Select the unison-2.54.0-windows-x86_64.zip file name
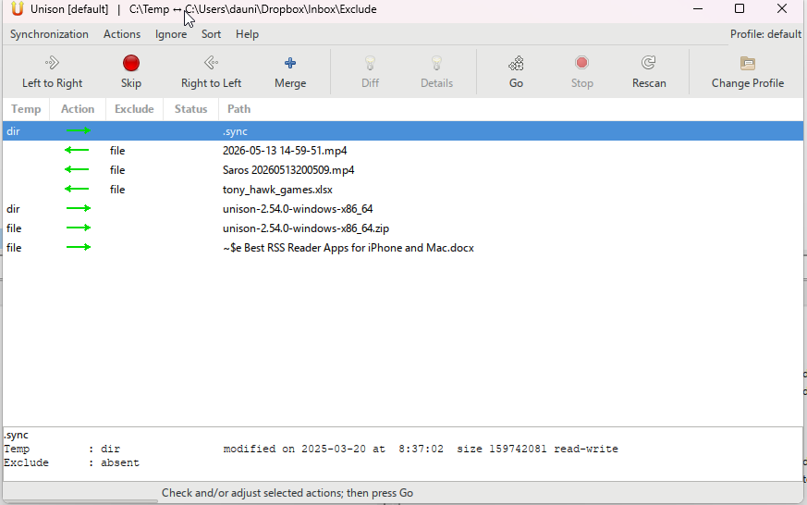This screenshot has width=807, height=505. point(306,228)
